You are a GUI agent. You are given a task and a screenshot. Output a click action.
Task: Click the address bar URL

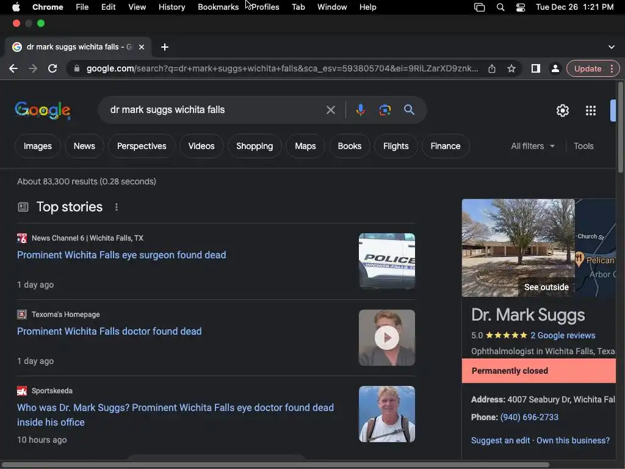(x=282, y=68)
